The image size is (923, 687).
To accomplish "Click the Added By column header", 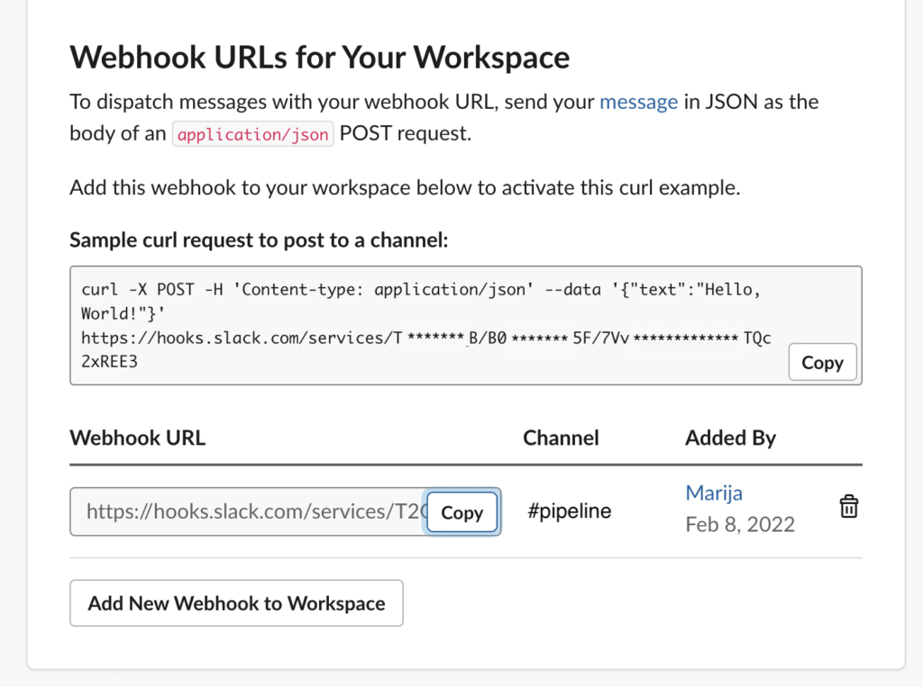I will [730, 438].
